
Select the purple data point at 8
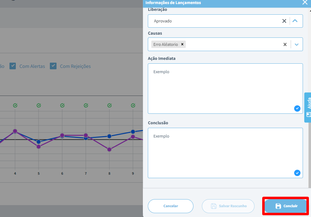109,149
